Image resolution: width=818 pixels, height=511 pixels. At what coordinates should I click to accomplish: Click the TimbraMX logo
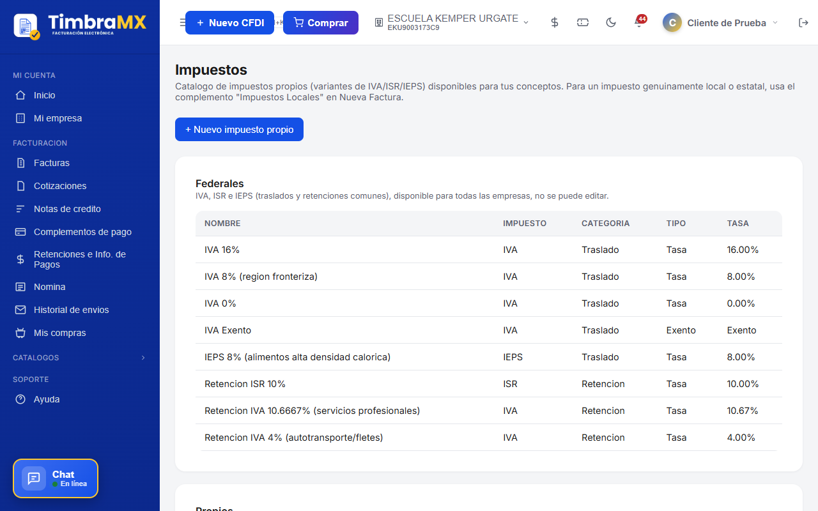coord(80,26)
